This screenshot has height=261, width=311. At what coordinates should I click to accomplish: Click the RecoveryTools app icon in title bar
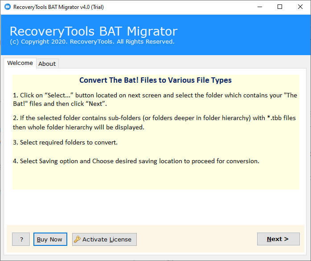(8, 7)
